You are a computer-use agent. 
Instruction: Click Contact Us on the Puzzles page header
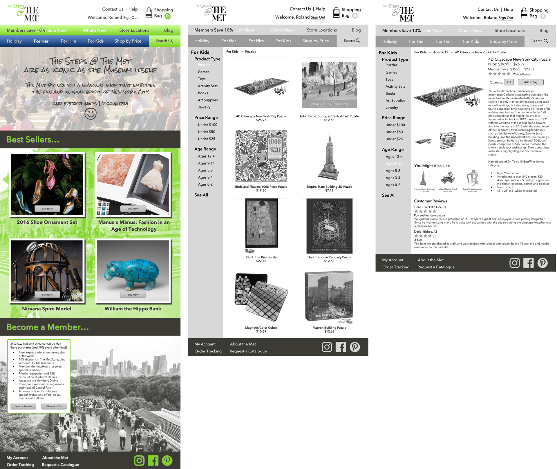(x=300, y=9)
